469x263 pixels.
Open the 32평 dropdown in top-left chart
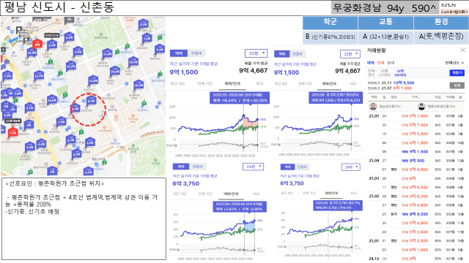point(256,53)
